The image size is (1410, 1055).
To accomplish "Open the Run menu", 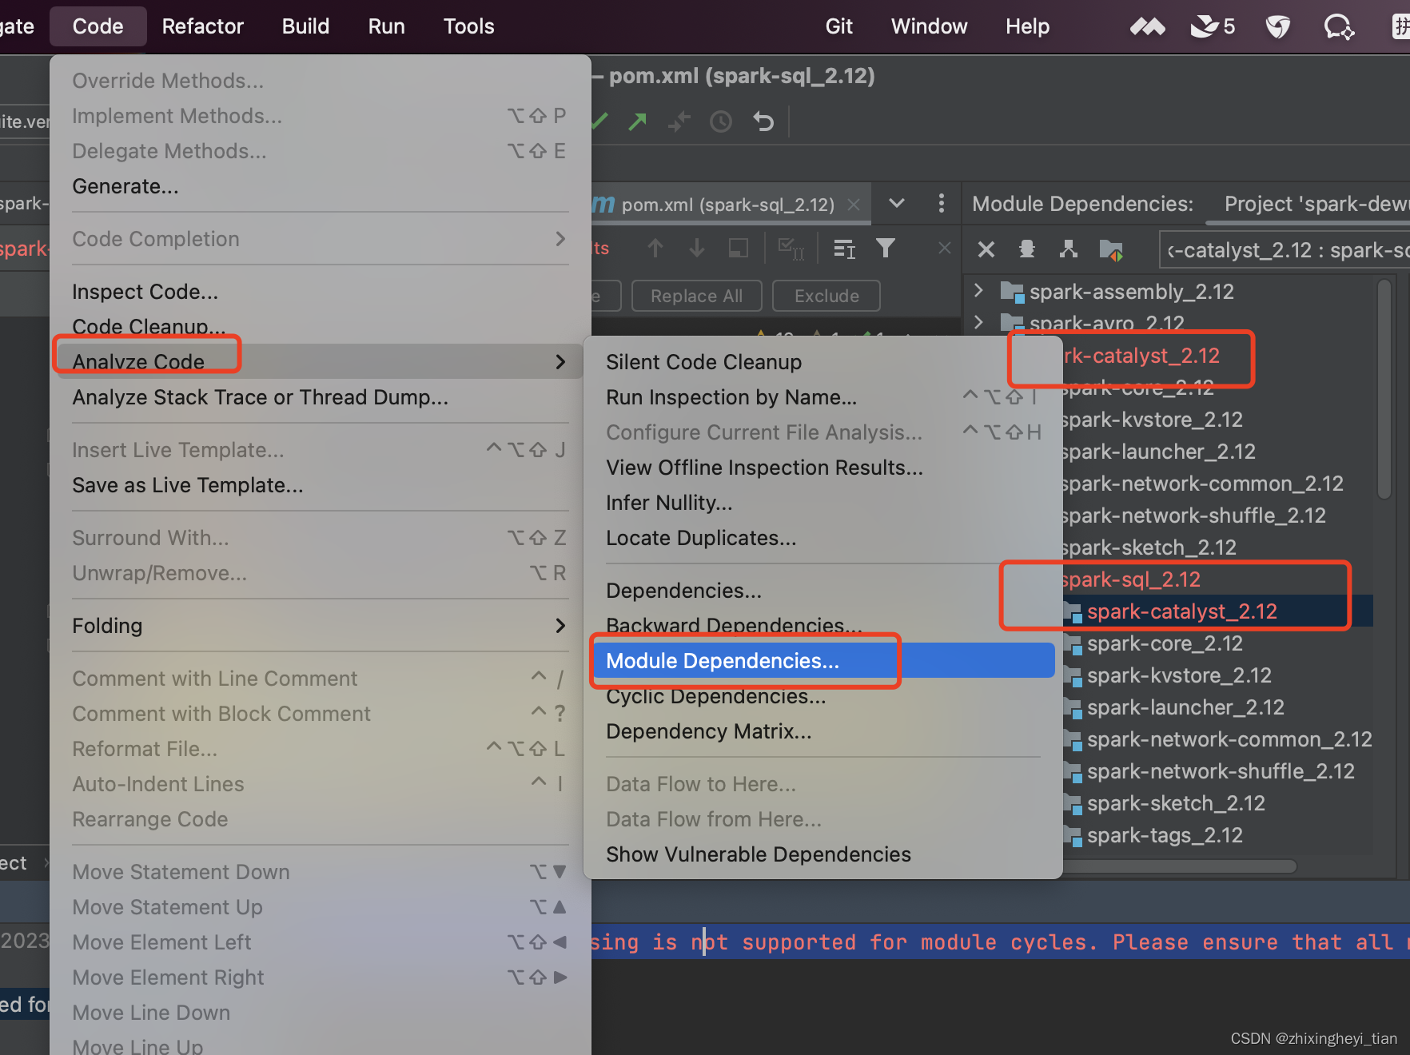I will tap(386, 26).
